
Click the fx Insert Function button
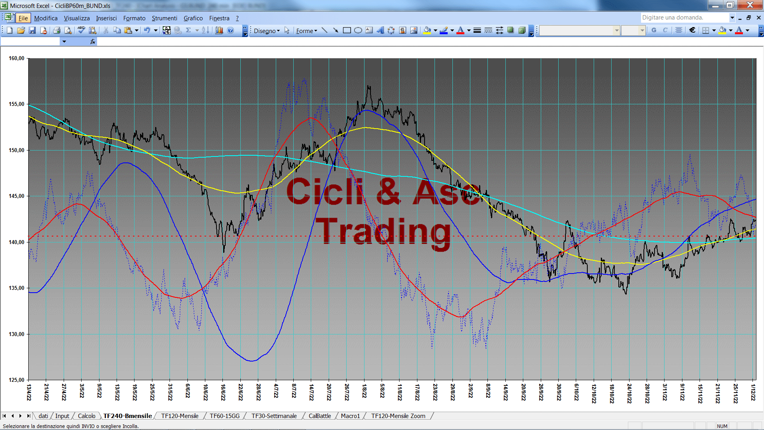[93, 41]
